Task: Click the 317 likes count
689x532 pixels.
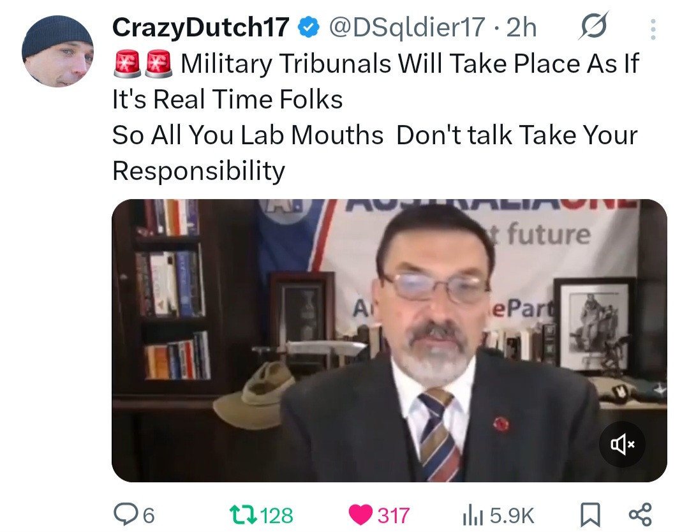Action: [x=393, y=515]
